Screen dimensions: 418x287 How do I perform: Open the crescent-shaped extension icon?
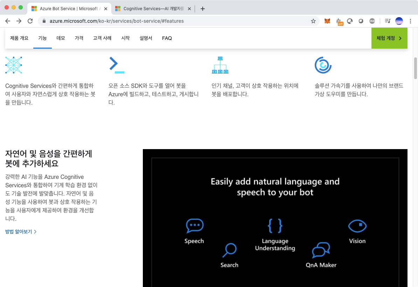(x=361, y=21)
